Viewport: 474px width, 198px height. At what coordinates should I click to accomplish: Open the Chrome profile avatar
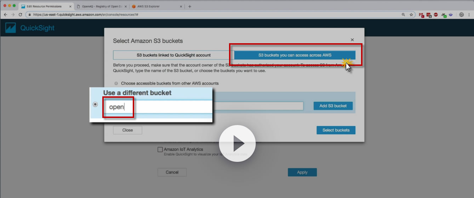pos(461,15)
